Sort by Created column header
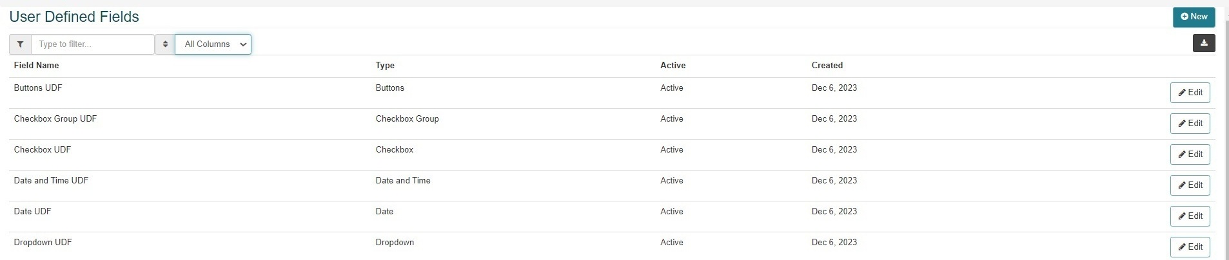Viewport: 1229px width, 260px height. coord(827,66)
